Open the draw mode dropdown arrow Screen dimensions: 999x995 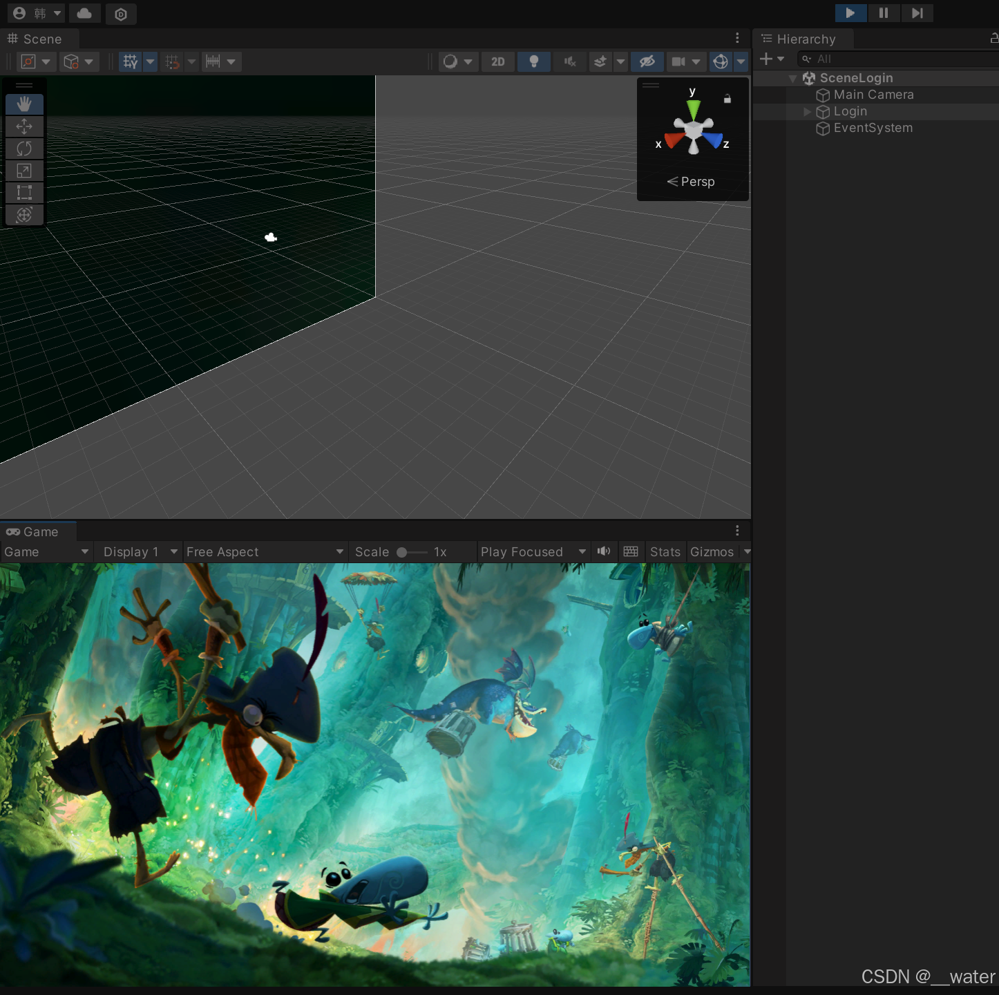(x=468, y=61)
